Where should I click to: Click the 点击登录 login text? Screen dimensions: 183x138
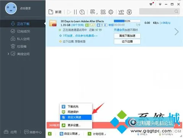click(25, 8)
